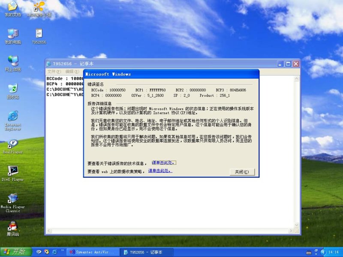Select the DivX Player desktop shortcut

13,173
